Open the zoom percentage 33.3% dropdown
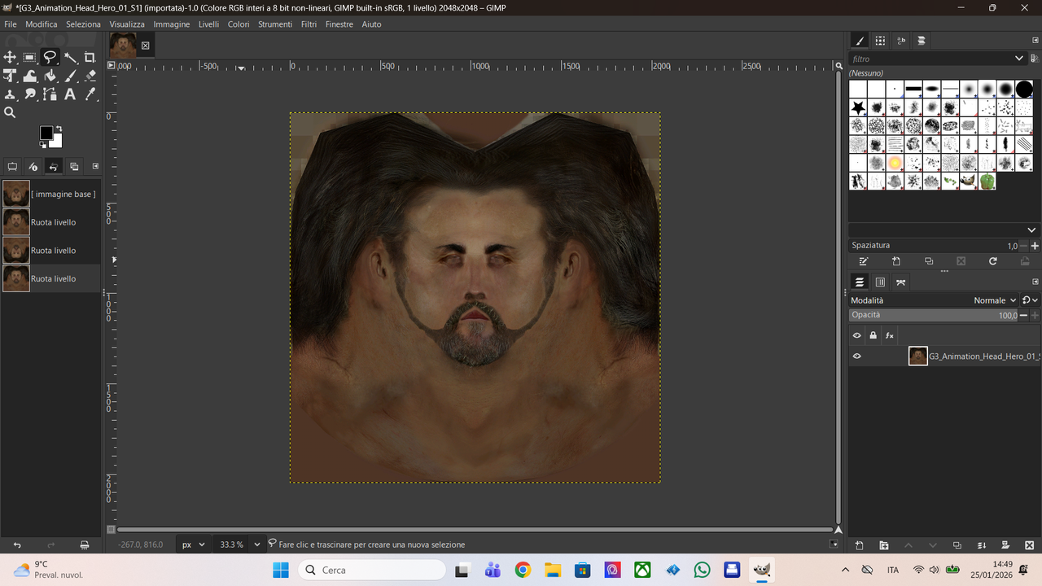 pos(257,544)
